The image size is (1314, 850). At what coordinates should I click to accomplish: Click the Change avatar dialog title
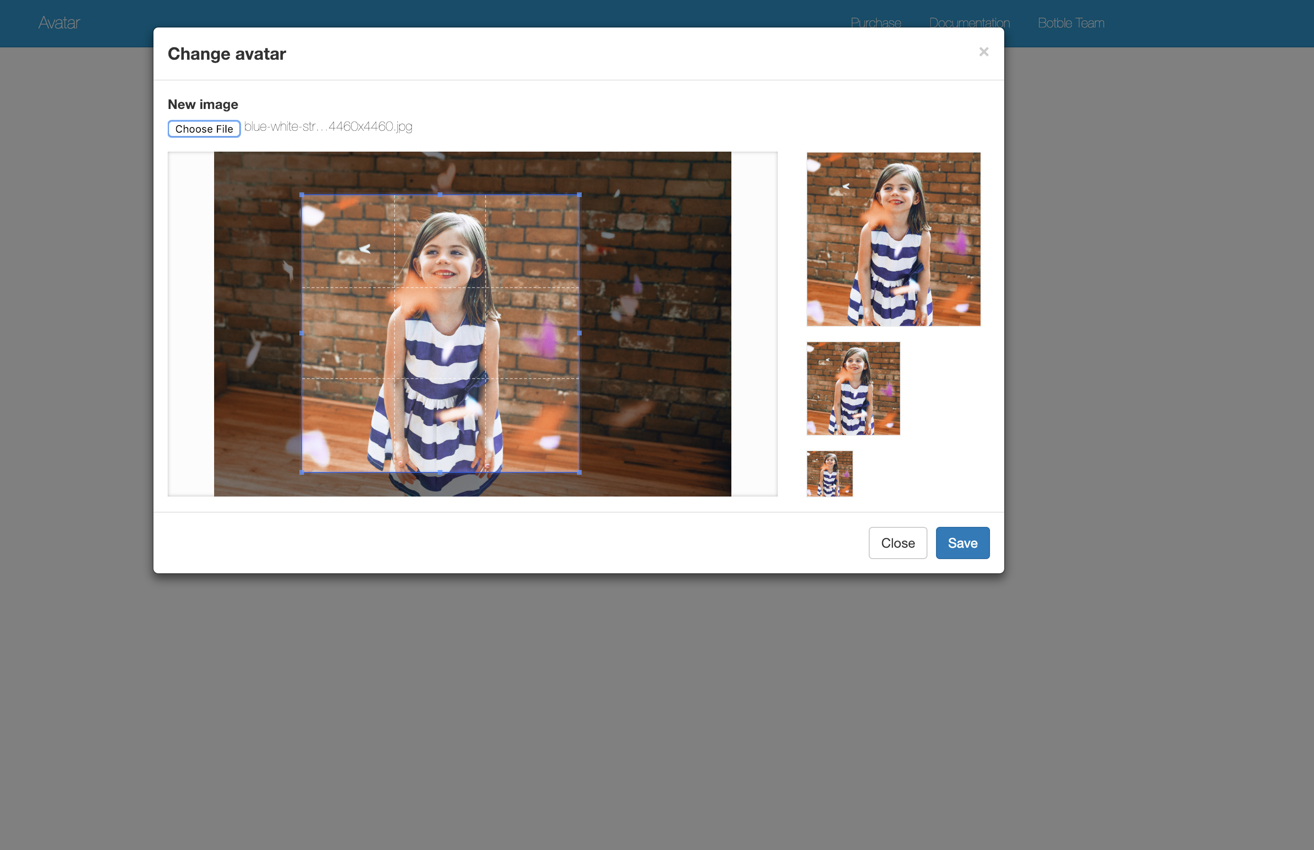coord(227,54)
